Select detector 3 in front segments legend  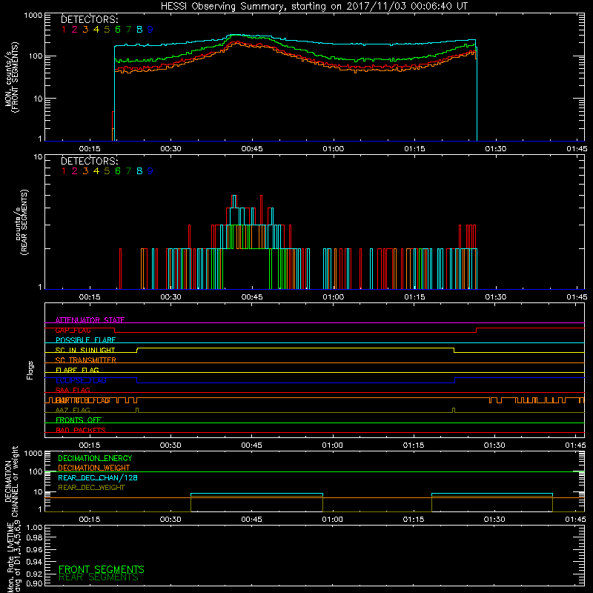point(85,30)
